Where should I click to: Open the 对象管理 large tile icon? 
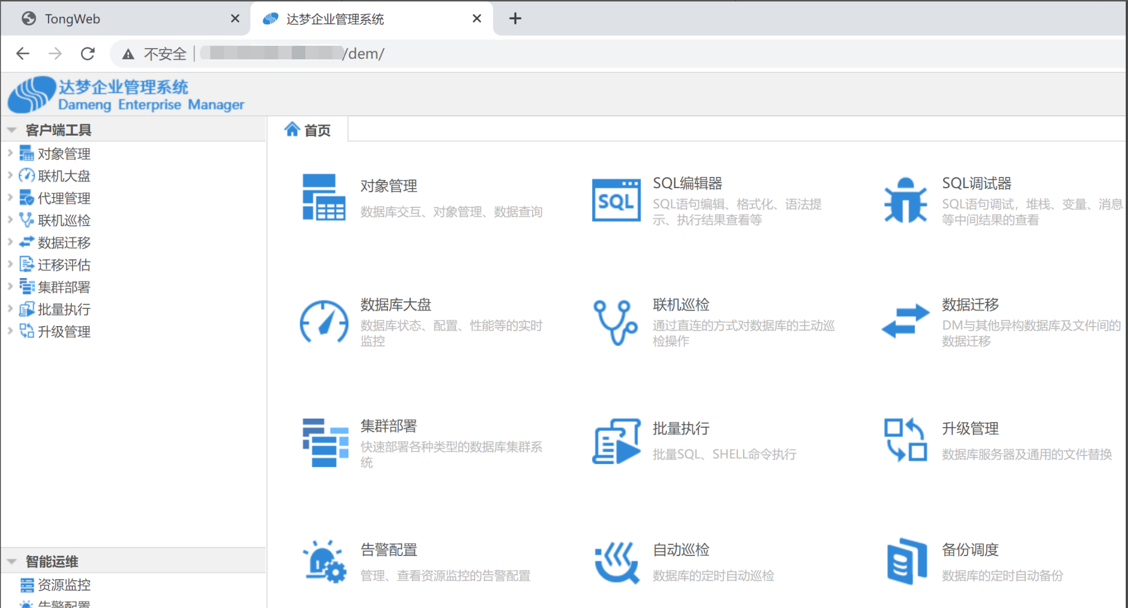click(x=323, y=197)
